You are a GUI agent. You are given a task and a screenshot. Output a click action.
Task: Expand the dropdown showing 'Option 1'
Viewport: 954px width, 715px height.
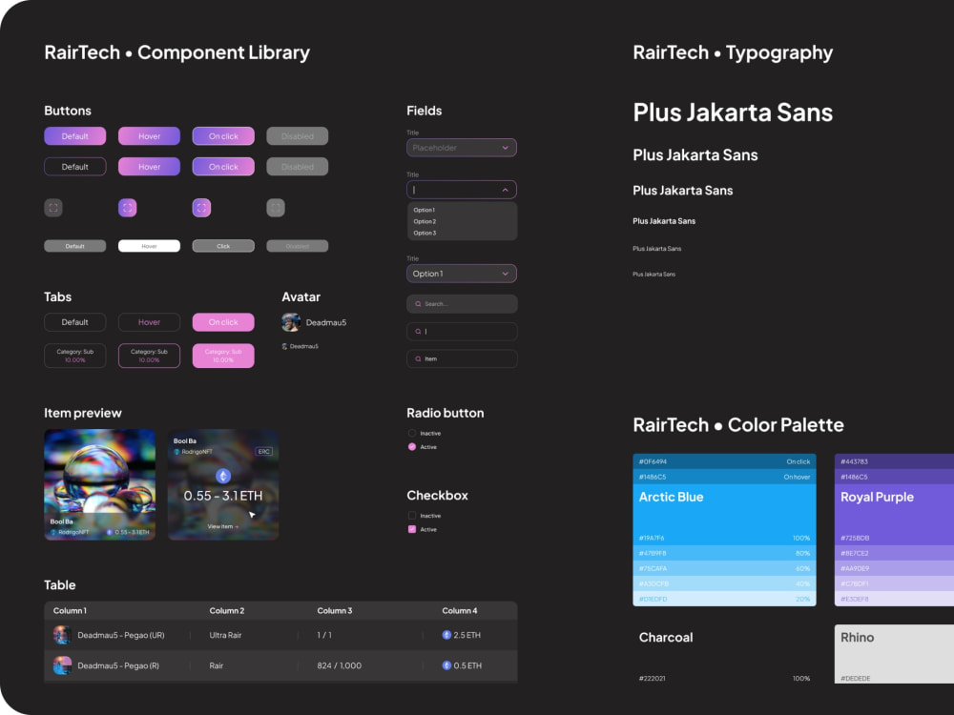462,274
